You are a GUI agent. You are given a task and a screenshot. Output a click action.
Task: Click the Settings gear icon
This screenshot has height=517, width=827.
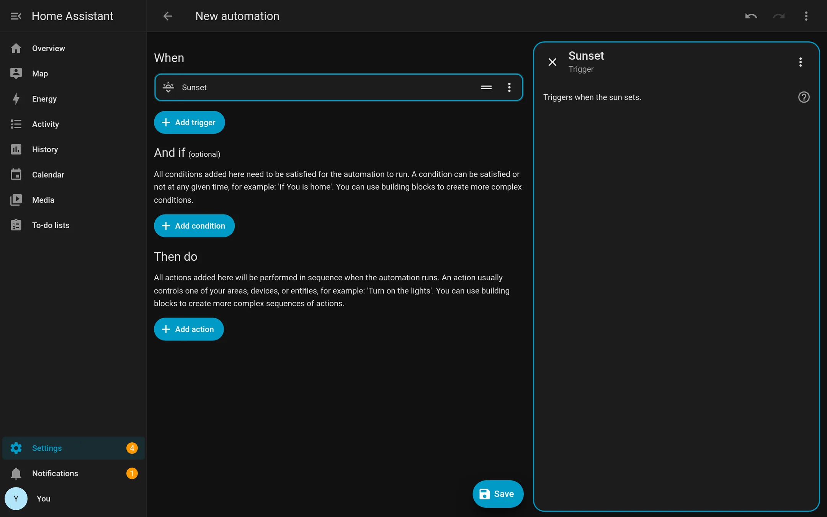pos(16,448)
